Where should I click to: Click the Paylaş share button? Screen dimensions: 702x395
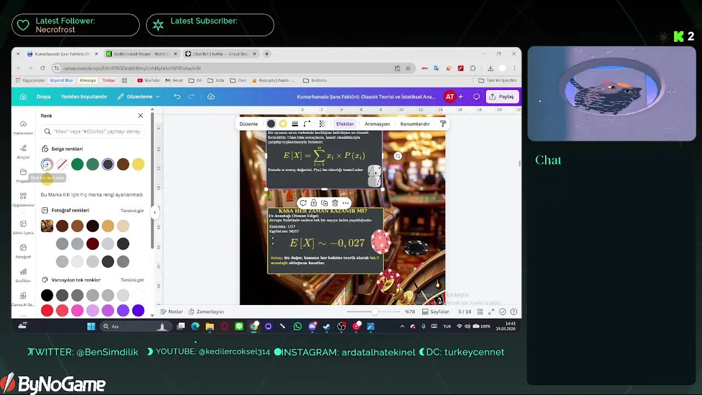(501, 97)
